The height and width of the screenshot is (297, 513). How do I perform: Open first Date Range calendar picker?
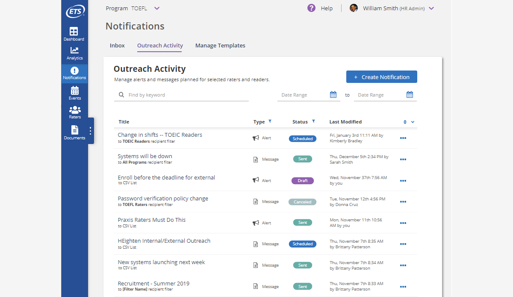(x=333, y=95)
